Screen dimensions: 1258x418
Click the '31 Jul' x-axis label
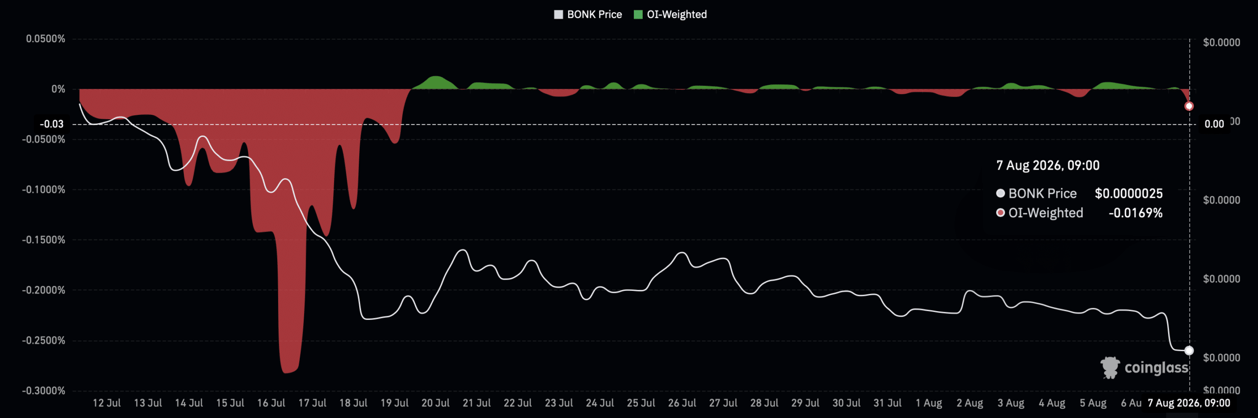tap(887, 403)
